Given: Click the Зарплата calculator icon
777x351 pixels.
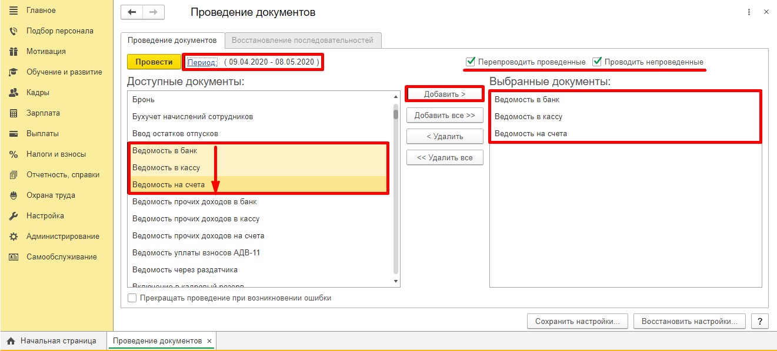Looking at the screenshot, I should click(14, 113).
